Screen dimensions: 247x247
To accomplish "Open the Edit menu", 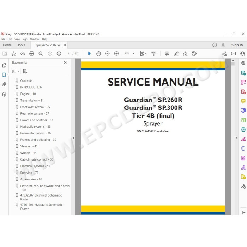I will tap(10, 39).
